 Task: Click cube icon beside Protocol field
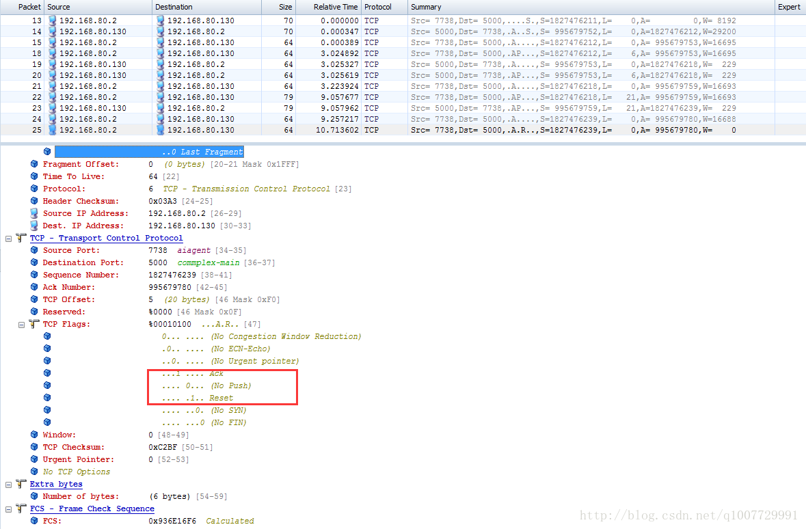point(34,189)
